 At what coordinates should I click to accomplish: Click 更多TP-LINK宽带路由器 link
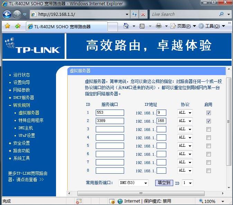tap(28, 176)
